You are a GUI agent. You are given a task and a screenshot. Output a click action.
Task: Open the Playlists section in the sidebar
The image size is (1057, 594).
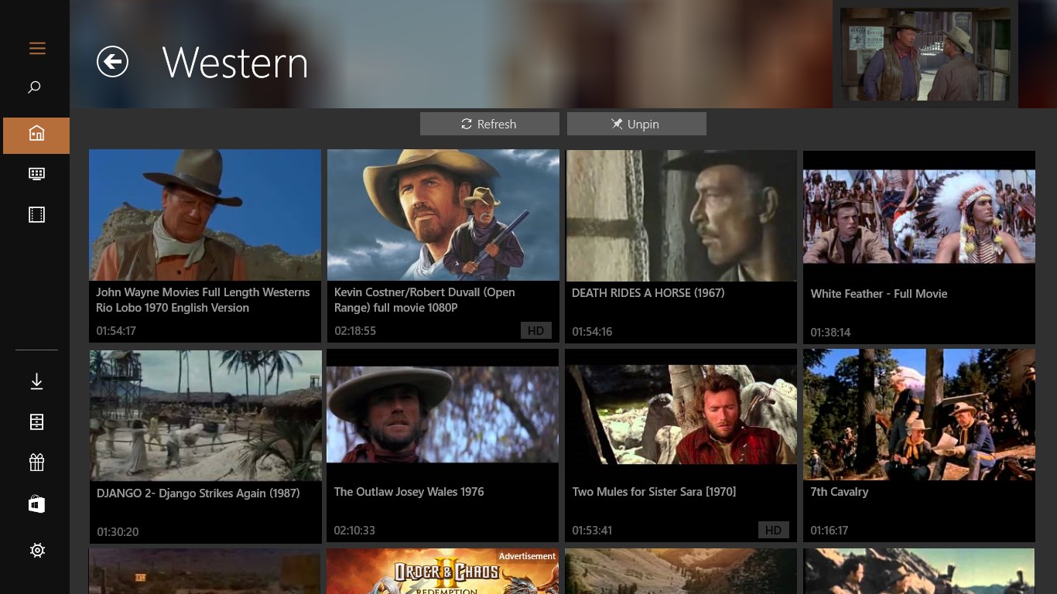(x=36, y=422)
